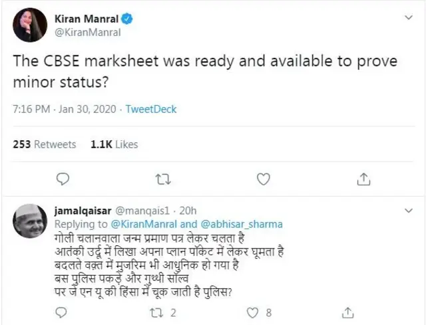Like jamalqaisar's reply with 8 likes
Screen dimensions: 426x325
pyautogui.click(x=252, y=312)
